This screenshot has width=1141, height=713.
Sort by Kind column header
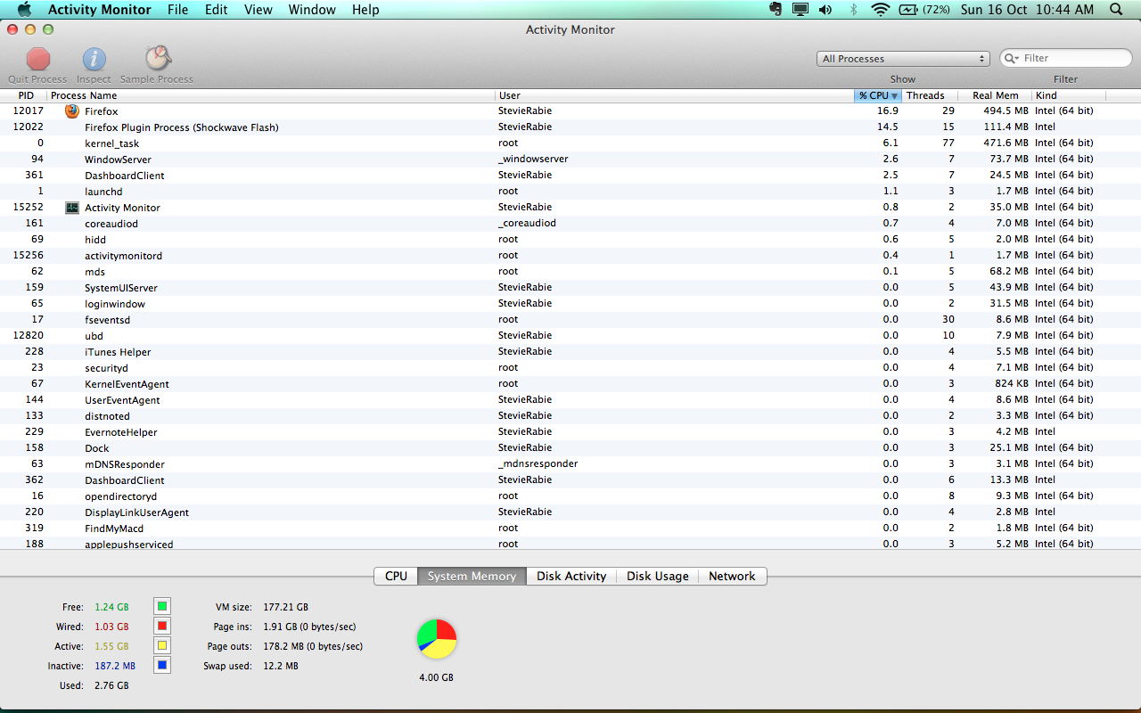[x=1069, y=95]
